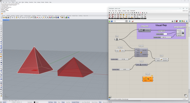
Task: Click the Cut scissors icon in Rhino toolbar
Action: [12, 18]
